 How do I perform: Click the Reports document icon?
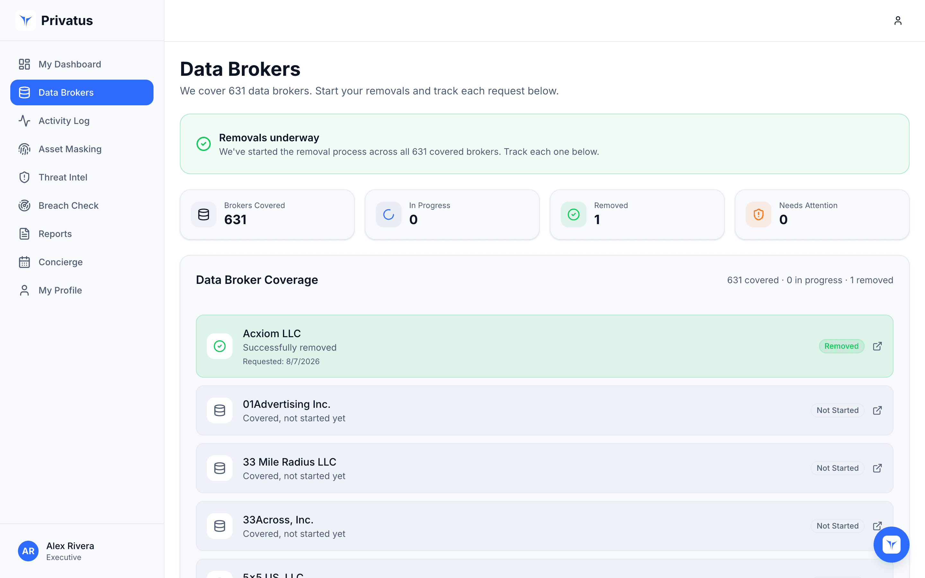tap(24, 234)
